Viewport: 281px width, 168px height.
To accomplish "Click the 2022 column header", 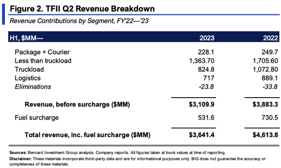I will click(x=270, y=38).
